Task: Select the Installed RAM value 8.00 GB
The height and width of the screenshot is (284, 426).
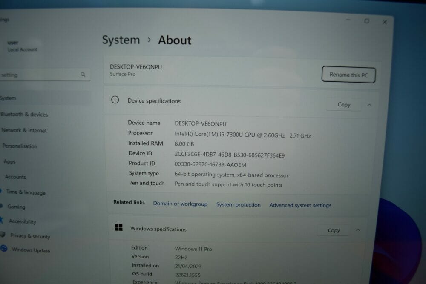Action: pyautogui.click(x=184, y=144)
